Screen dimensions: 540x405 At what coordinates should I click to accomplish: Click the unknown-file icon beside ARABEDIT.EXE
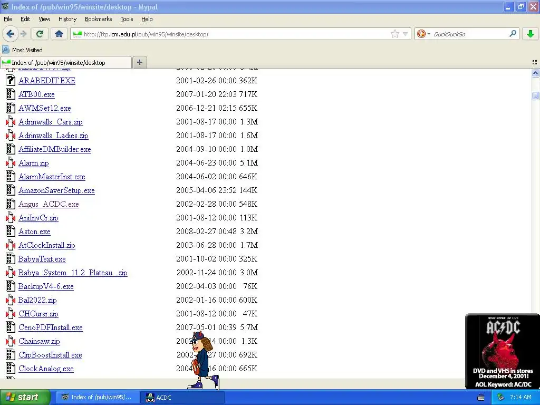(11, 80)
